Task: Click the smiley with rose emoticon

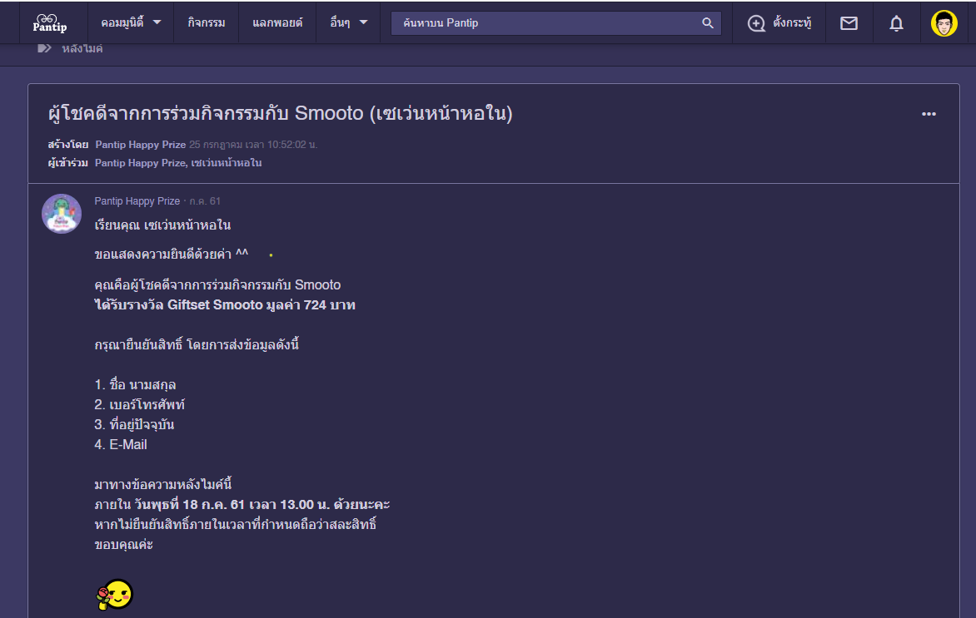Action: [x=115, y=595]
